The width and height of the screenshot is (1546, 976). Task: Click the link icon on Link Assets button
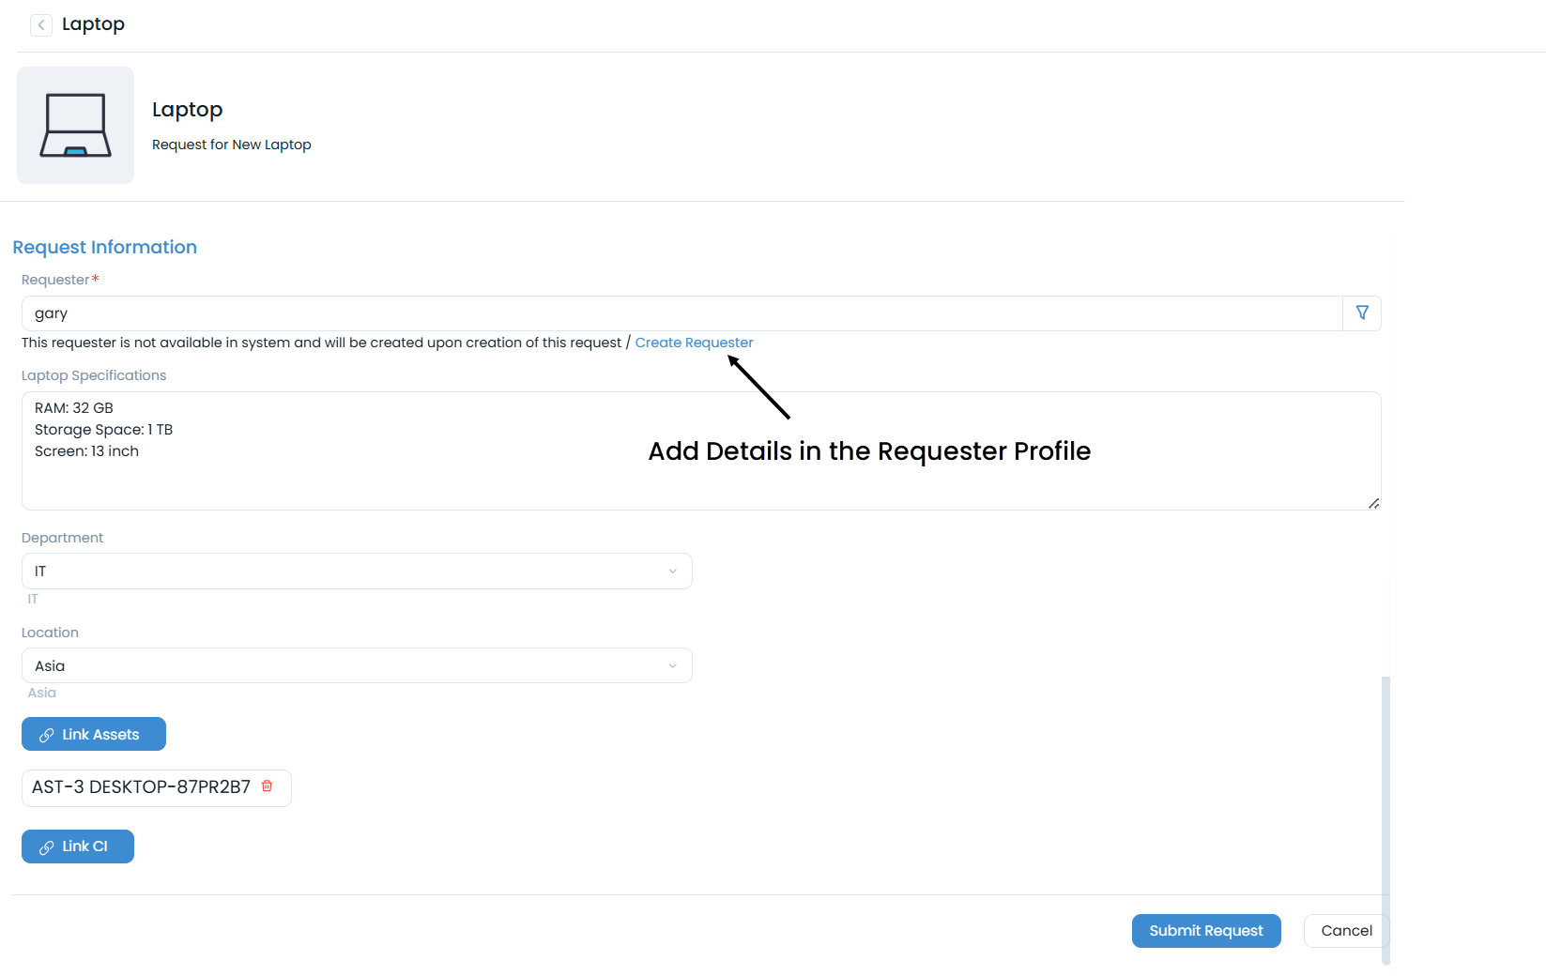46,734
